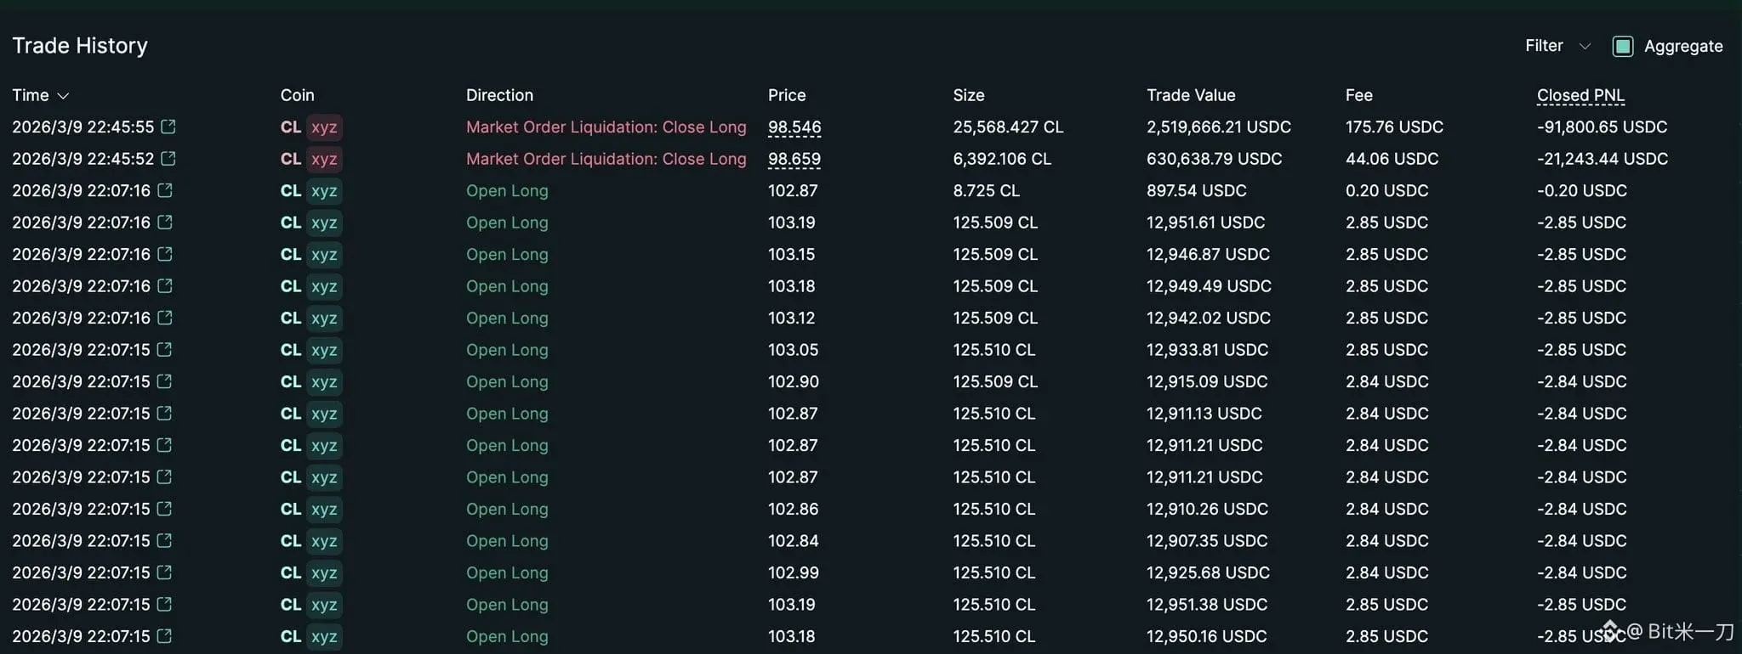This screenshot has width=1742, height=654.
Task: Click size value 8.725 CL
Action: pyautogui.click(x=986, y=190)
